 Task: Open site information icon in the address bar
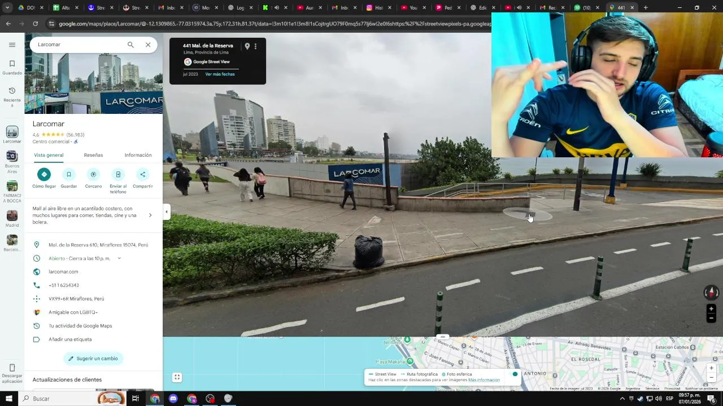[x=51, y=24]
